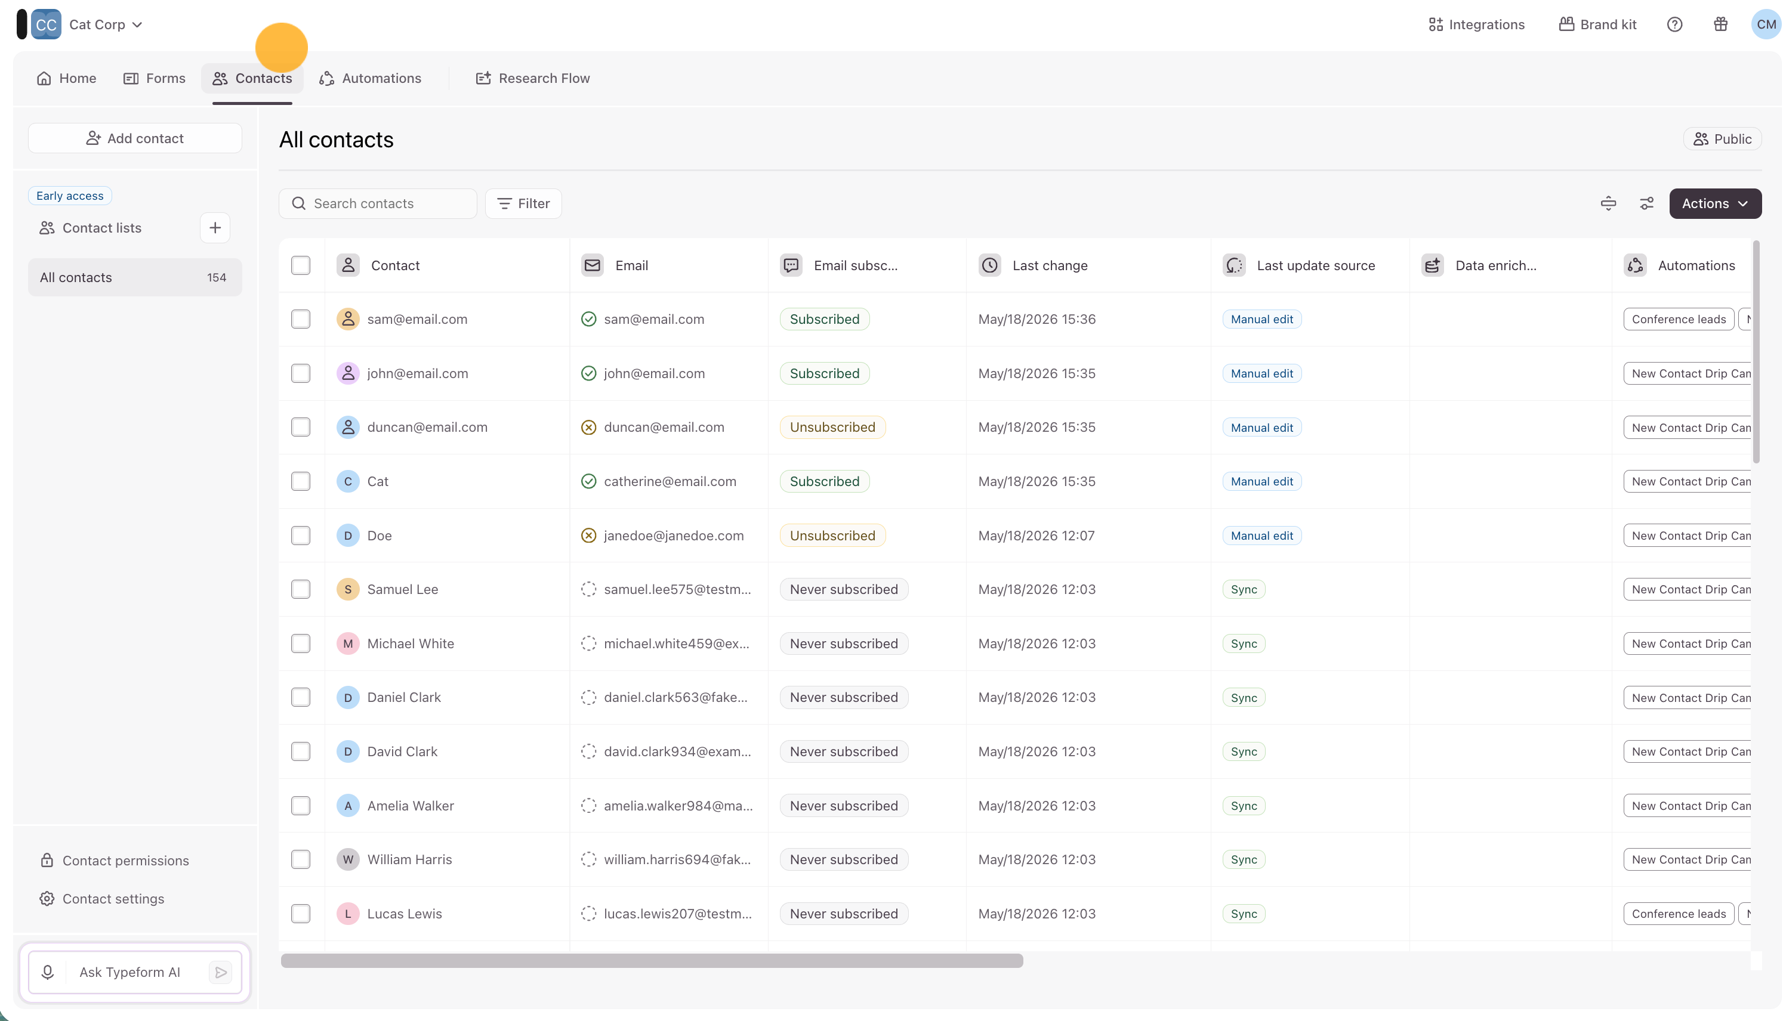Click the Ask Typeform AI input
The width and height of the screenshot is (1783, 1021).
click(136, 972)
